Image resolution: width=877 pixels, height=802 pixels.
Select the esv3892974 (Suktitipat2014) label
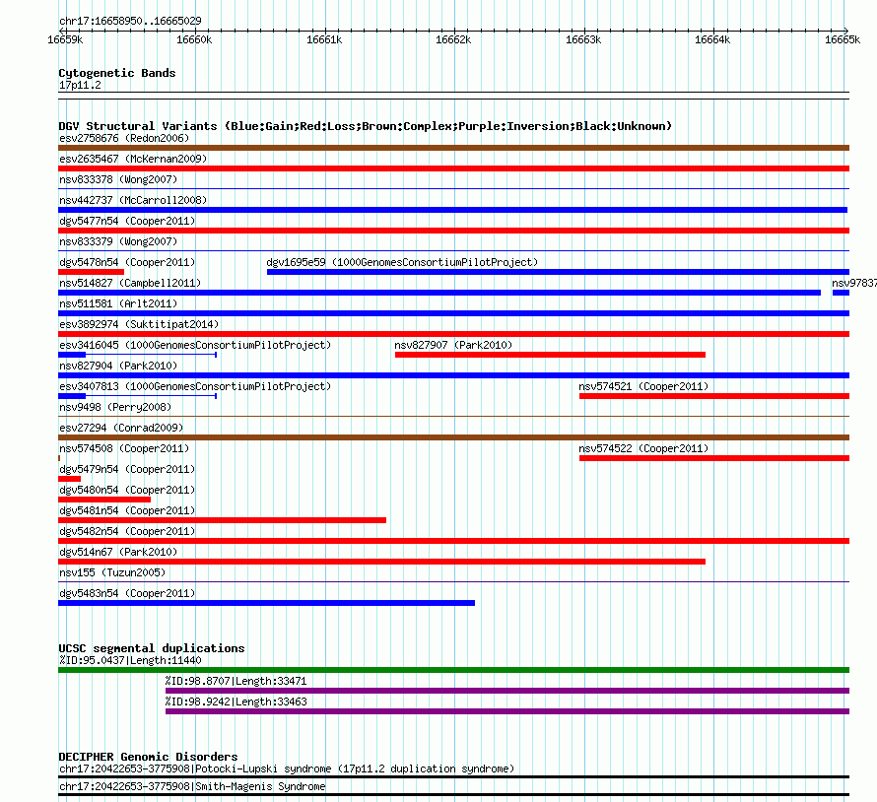coord(139,324)
